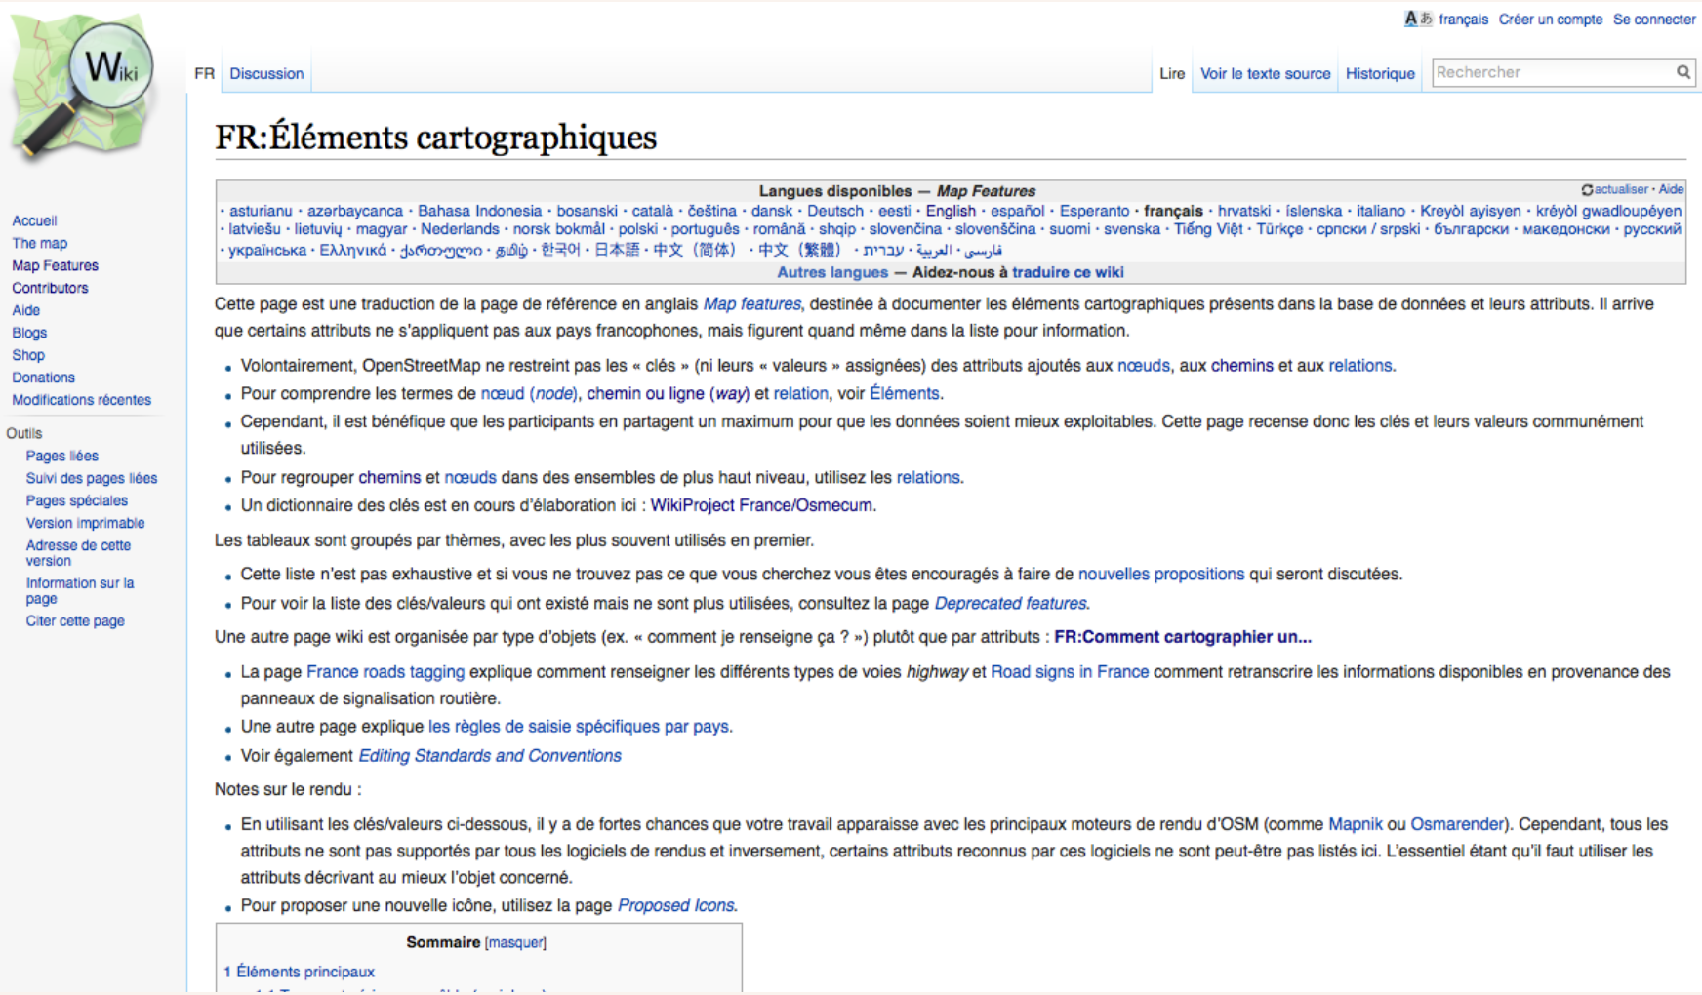Click the magnifier search icon
Screen dimensions: 1702x995
(1683, 72)
